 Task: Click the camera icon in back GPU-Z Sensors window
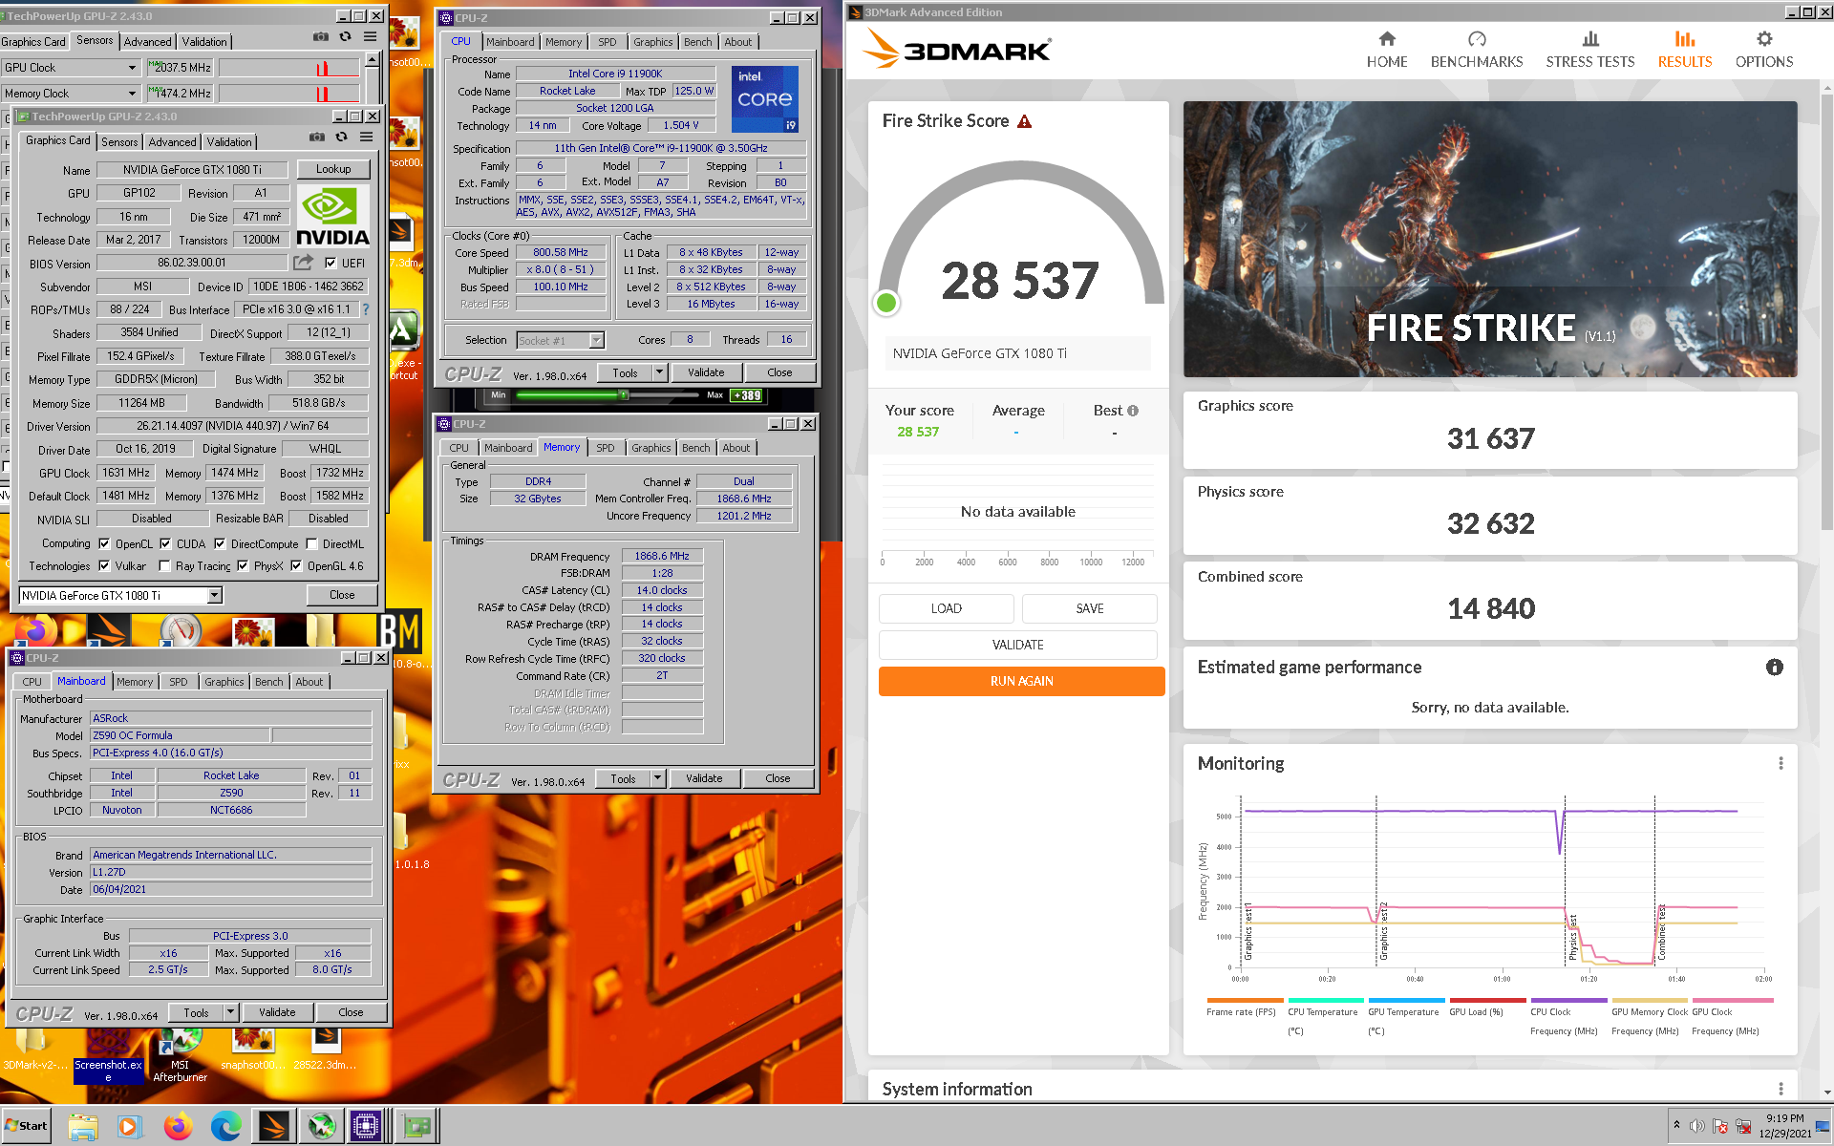(321, 37)
